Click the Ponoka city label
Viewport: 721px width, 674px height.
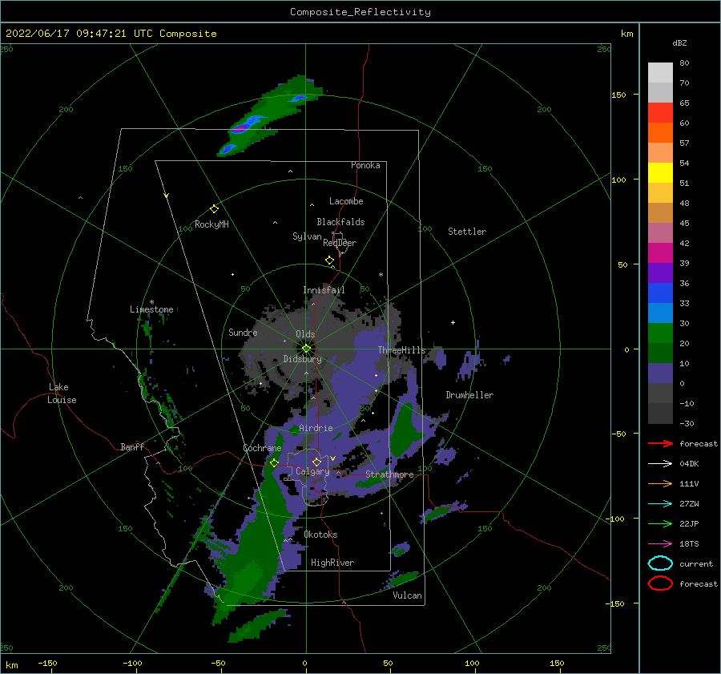(365, 165)
